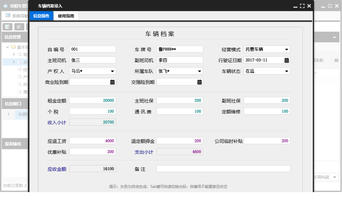Viewport: 342px width, 219px height.
Task: Open the 商业险到期 calendar icon
Action: [x=113, y=82]
